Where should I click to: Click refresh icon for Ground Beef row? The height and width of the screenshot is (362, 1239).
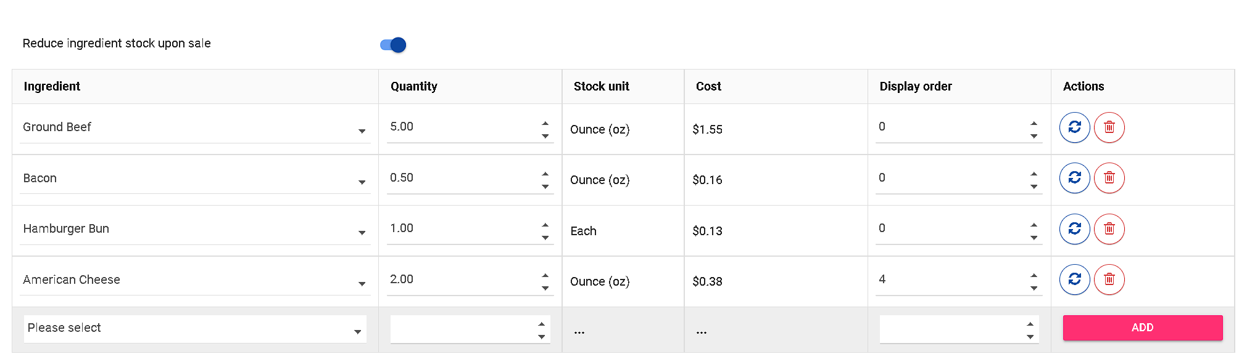[x=1074, y=127]
